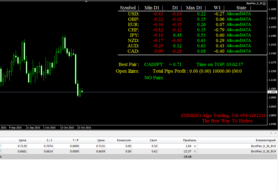The height and width of the screenshot is (191, 278).
Task: Click the AUD: symbol row label
Action: 133,46
